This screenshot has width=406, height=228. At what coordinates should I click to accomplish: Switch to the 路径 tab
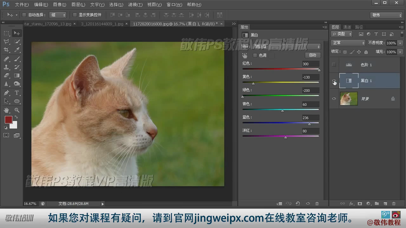(x=359, y=27)
